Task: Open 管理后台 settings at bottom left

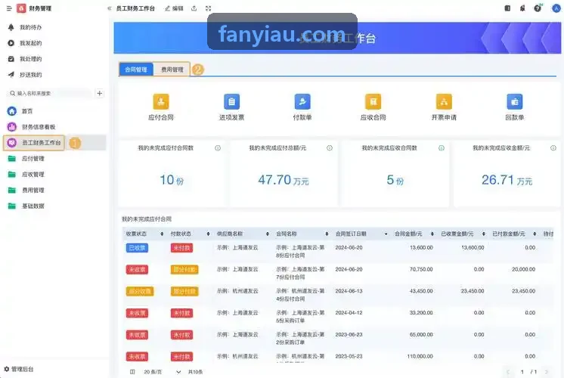Action: (x=19, y=369)
